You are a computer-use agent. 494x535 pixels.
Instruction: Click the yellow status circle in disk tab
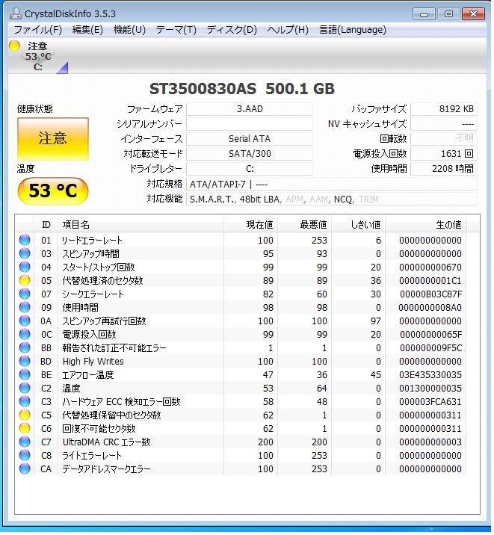click(x=14, y=46)
